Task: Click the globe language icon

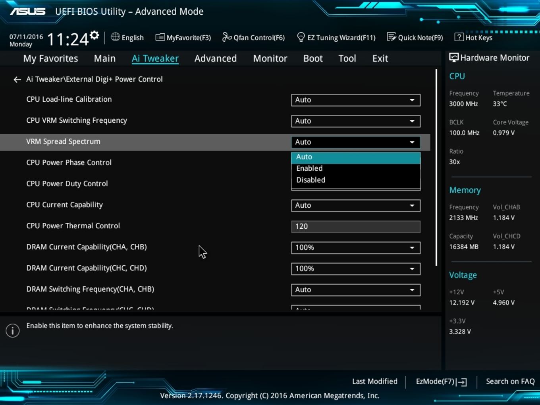Action: [x=115, y=37]
